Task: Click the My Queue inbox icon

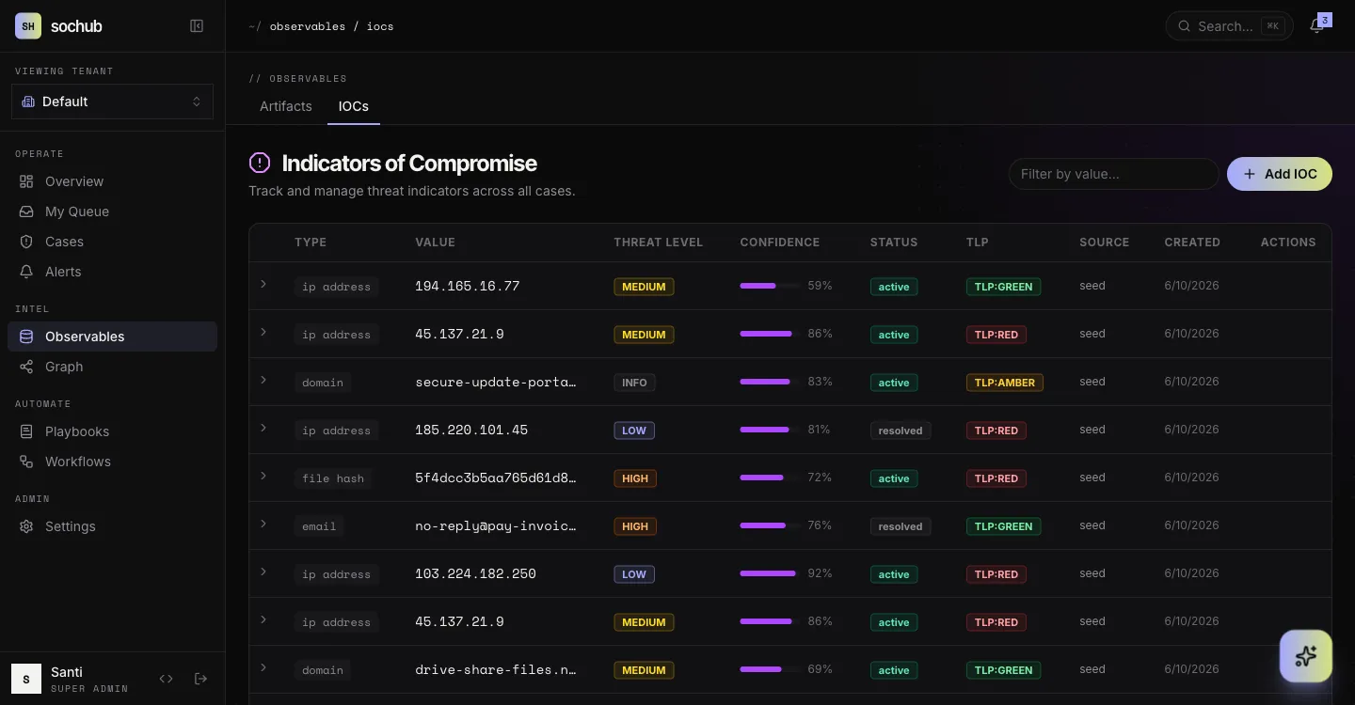Action: pos(26,211)
